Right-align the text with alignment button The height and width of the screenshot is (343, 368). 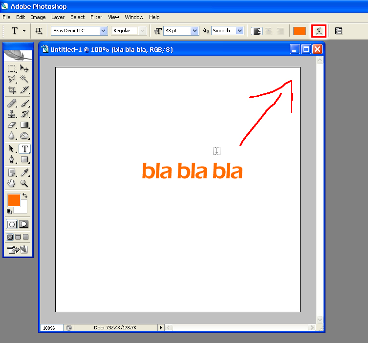click(280, 31)
